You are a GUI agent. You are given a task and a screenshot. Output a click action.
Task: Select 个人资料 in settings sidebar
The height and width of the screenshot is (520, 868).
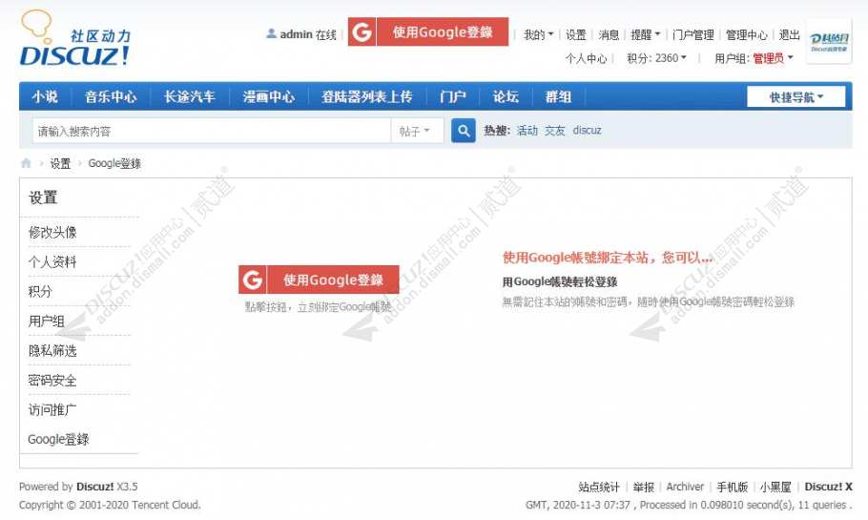click(x=52, y=262)
